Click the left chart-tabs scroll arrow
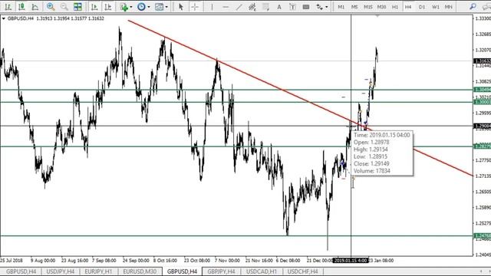491x276 pixels. coord(481,271)
